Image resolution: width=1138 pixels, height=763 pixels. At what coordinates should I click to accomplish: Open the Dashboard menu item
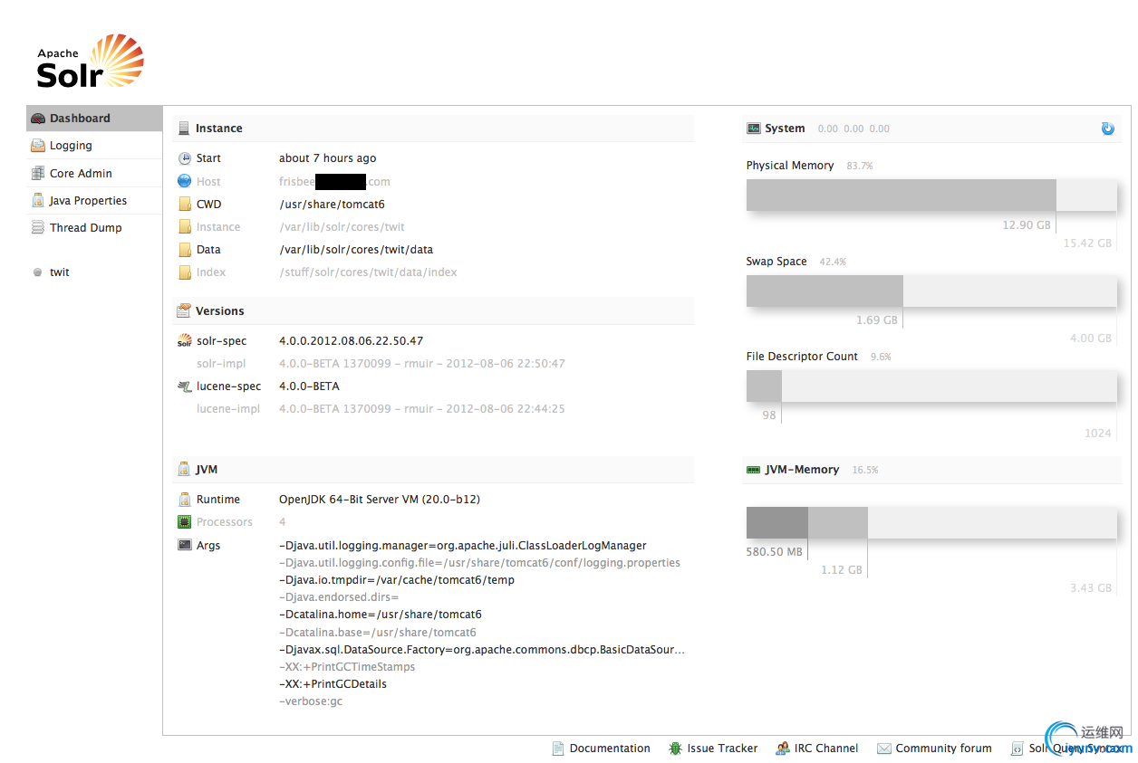[x=94, y=119]
